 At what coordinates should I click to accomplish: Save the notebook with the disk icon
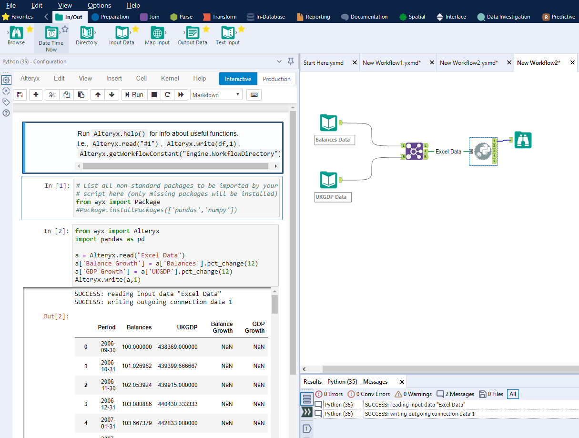(20, 94)
